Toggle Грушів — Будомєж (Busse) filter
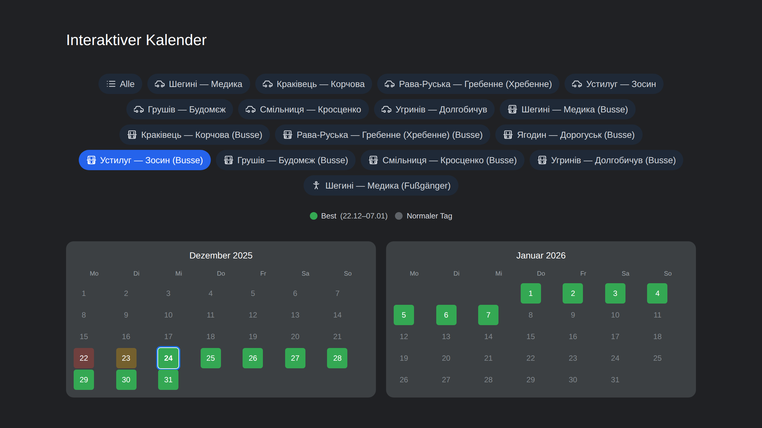The height and width of the screenshot is (428, 762). pos(285,160)
